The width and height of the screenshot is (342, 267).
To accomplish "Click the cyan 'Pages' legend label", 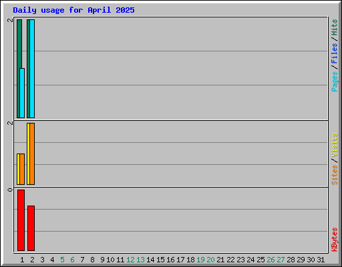I will click(335, 81).
